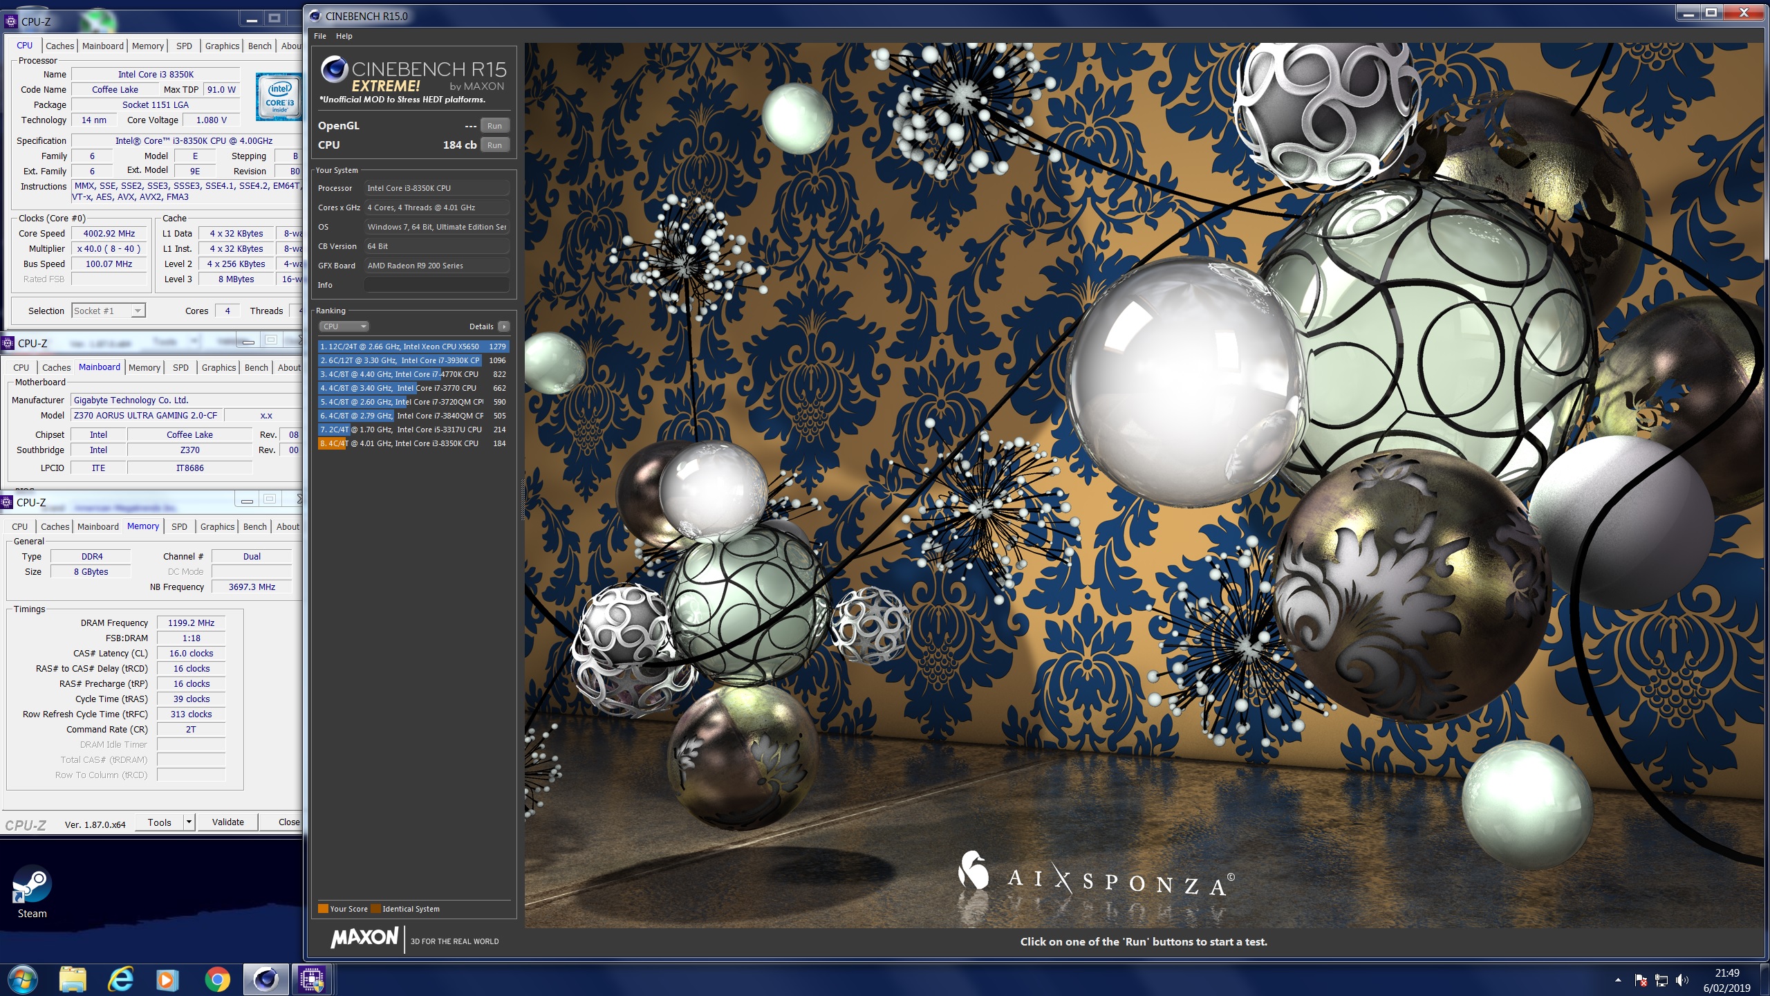This screenshot has width=1770, height=996.
Task: Open the CPU-Z Tools dropdown arrow
Action: coord(189,822)
